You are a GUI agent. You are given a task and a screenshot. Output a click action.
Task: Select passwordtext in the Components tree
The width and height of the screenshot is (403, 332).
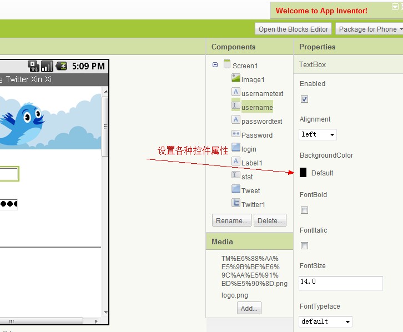click(261, 121)
